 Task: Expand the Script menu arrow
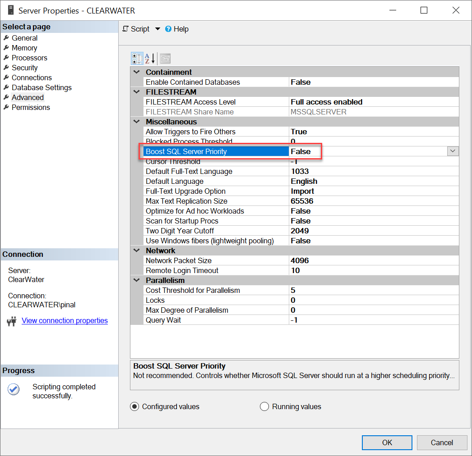point(157,29)
